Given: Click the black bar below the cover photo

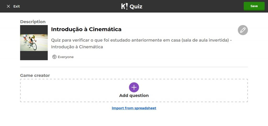Looking at the screenshot, I should [34, 55].
